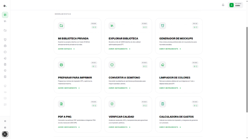The height and width of the screenshot is (139, 248).
Task: Open the library books icon in sidebar
Action: coord(5,21)
